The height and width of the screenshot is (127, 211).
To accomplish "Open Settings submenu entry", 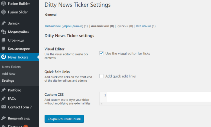I will click(8, 81).
